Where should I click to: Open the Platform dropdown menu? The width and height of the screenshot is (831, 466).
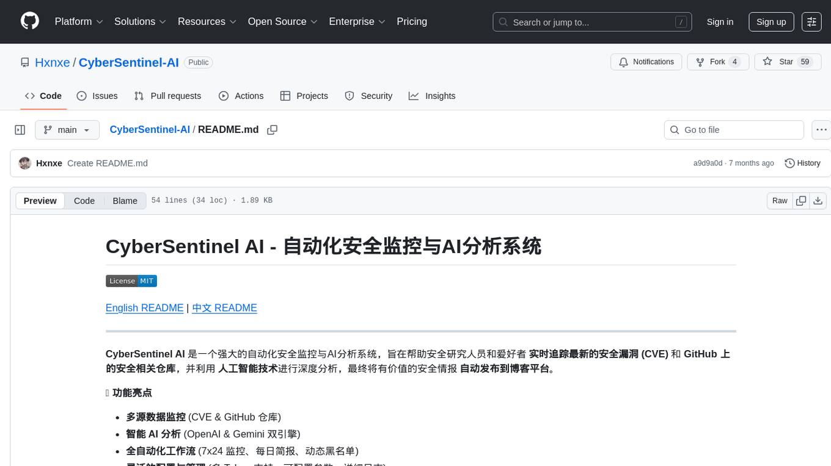pos(79,21)
